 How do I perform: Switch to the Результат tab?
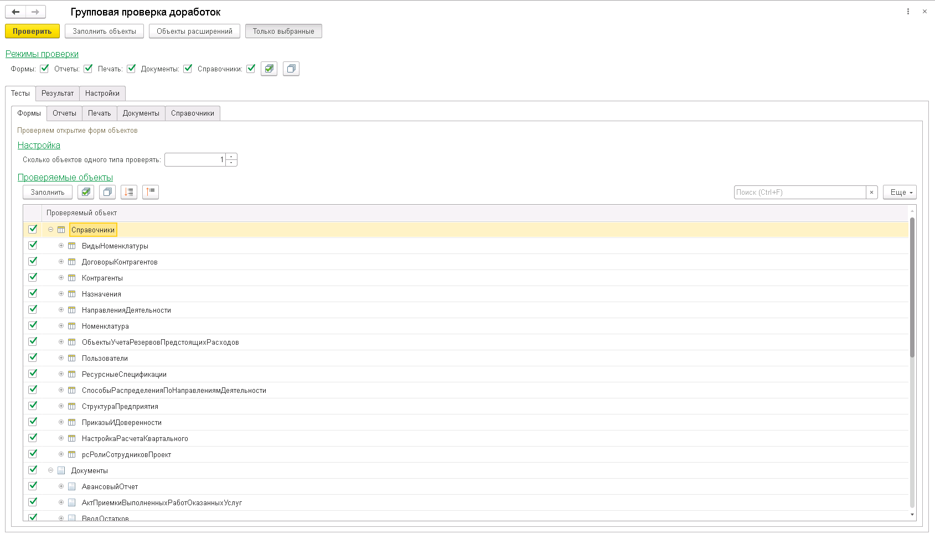tap(58, 94)
